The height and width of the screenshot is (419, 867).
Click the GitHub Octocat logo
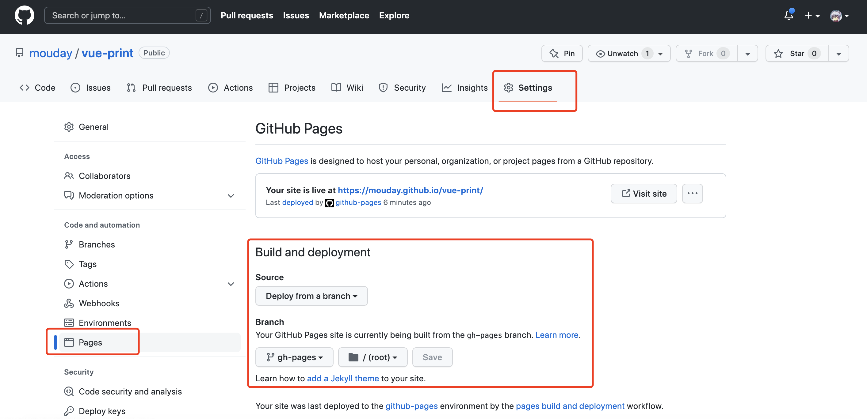click(24, 16)
